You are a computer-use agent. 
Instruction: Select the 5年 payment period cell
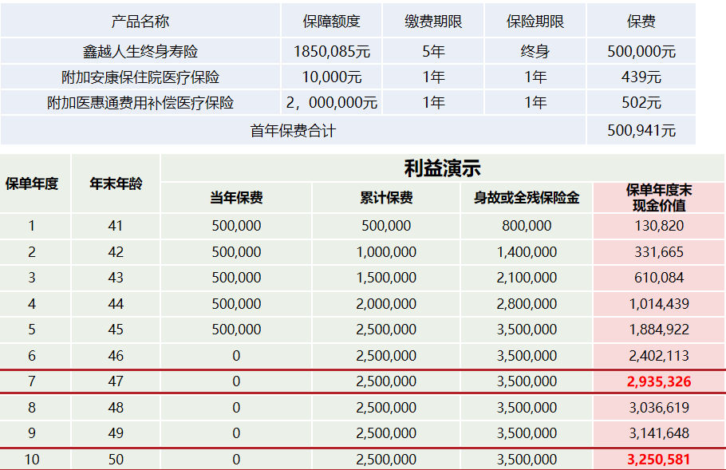tap(433, 51)
